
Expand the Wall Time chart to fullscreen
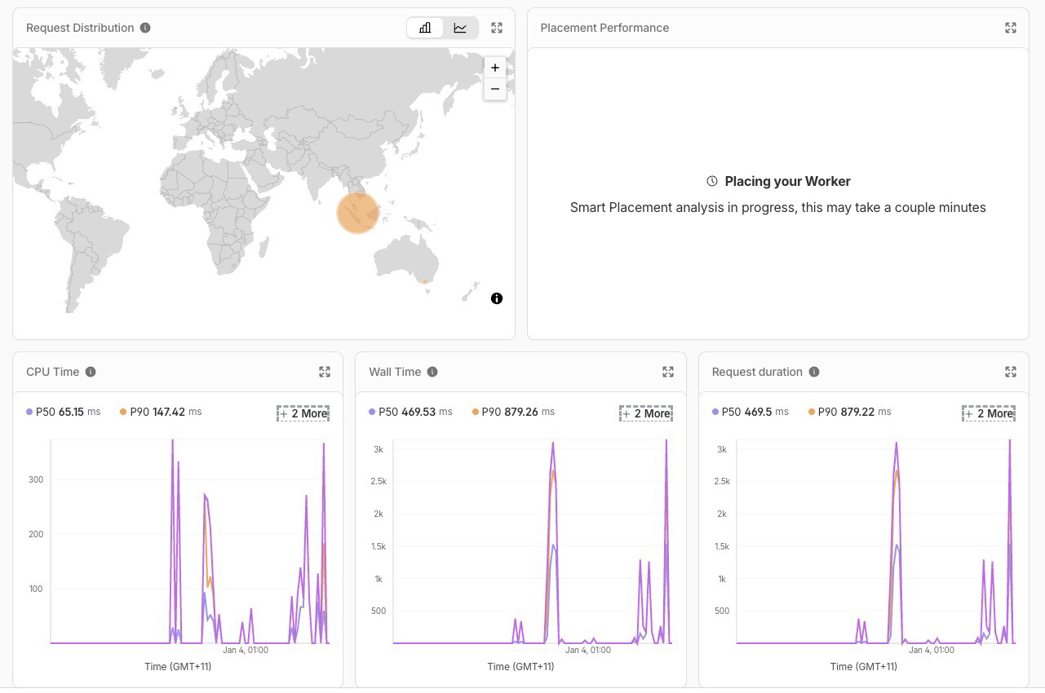668,372
